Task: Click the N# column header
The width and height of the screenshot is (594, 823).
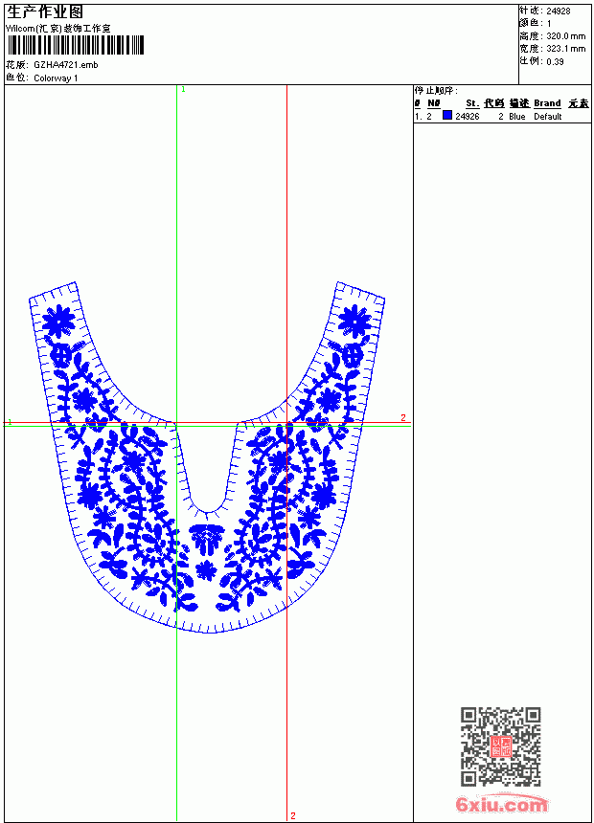Action: click(x=434, y=103)
